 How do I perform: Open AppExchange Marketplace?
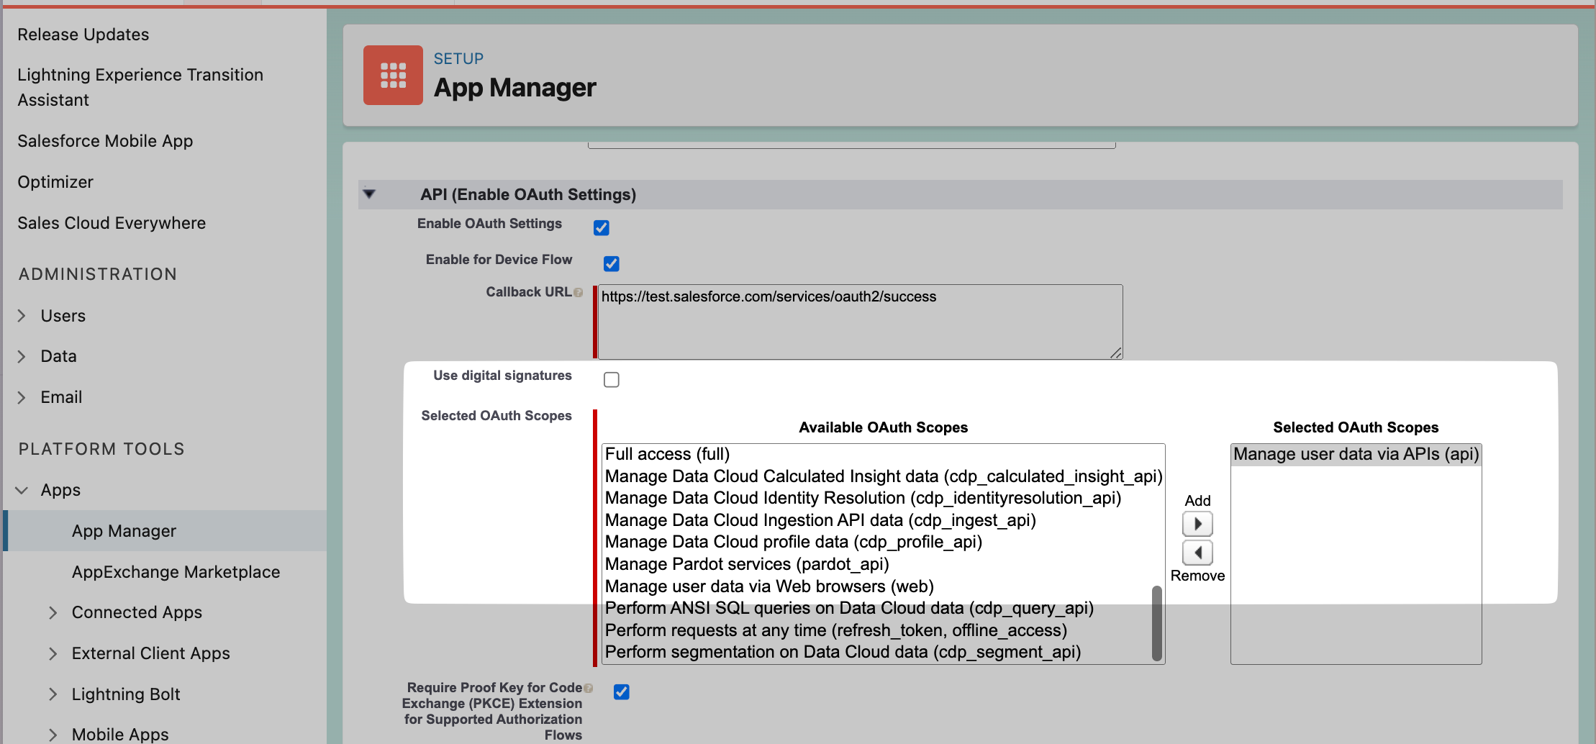tap(176, 572)
